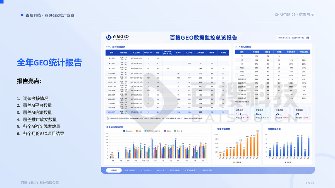Click the 腾讯元宝 column header
Image resolution: width=335 pixels, height=188 pixels.
(167, 52)
